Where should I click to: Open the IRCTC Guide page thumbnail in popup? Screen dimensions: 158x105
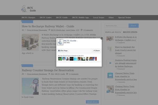(x=60, y=42)
